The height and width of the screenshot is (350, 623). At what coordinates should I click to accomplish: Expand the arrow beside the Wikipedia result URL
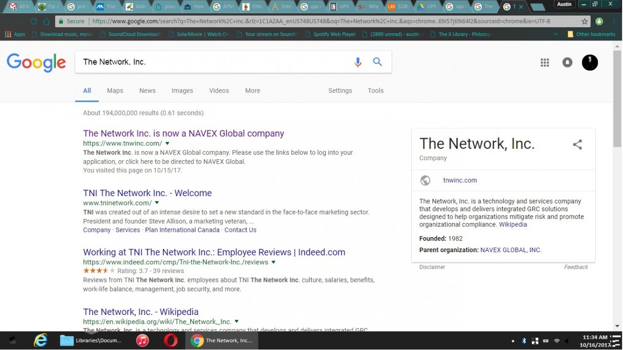[x=237, y=322]
